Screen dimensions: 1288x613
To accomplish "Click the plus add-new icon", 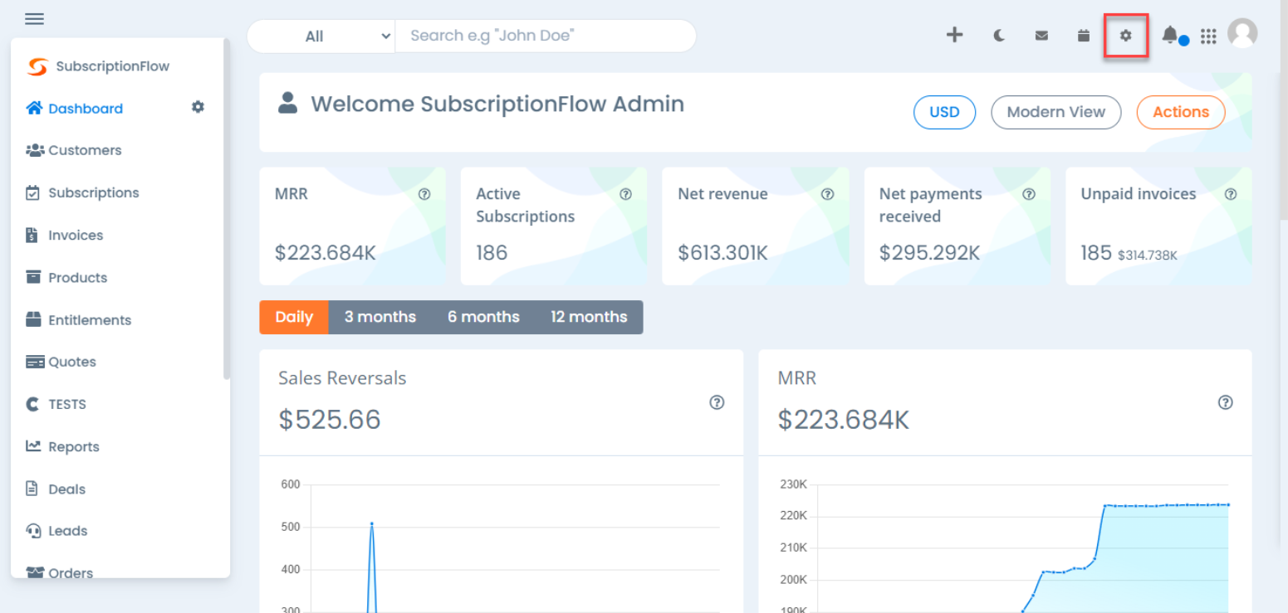I will 955,35.
